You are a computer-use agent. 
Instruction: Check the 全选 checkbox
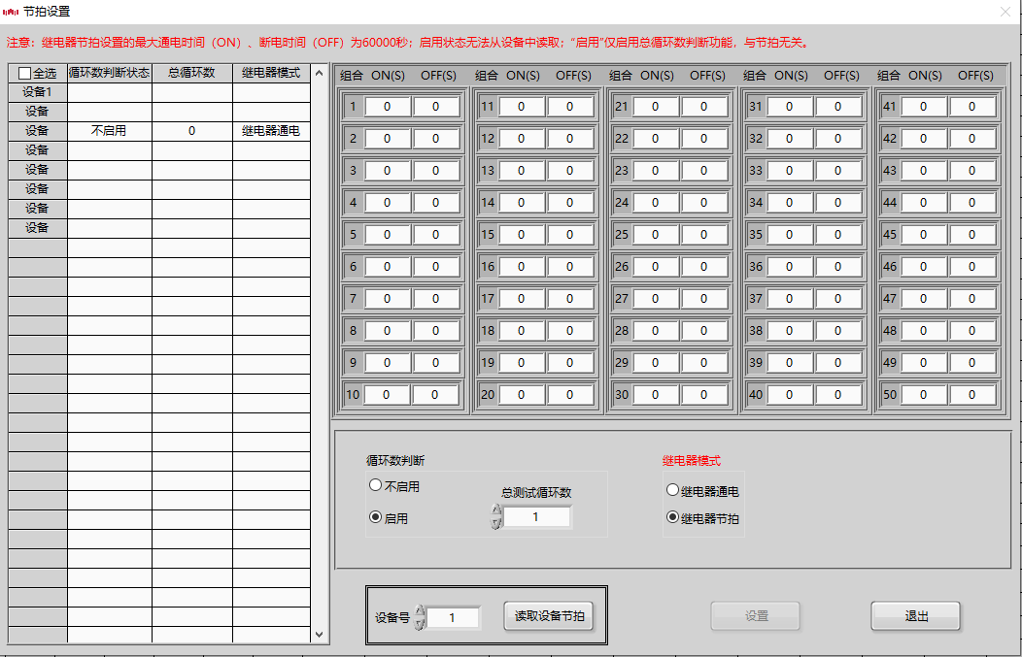(25, 73)
